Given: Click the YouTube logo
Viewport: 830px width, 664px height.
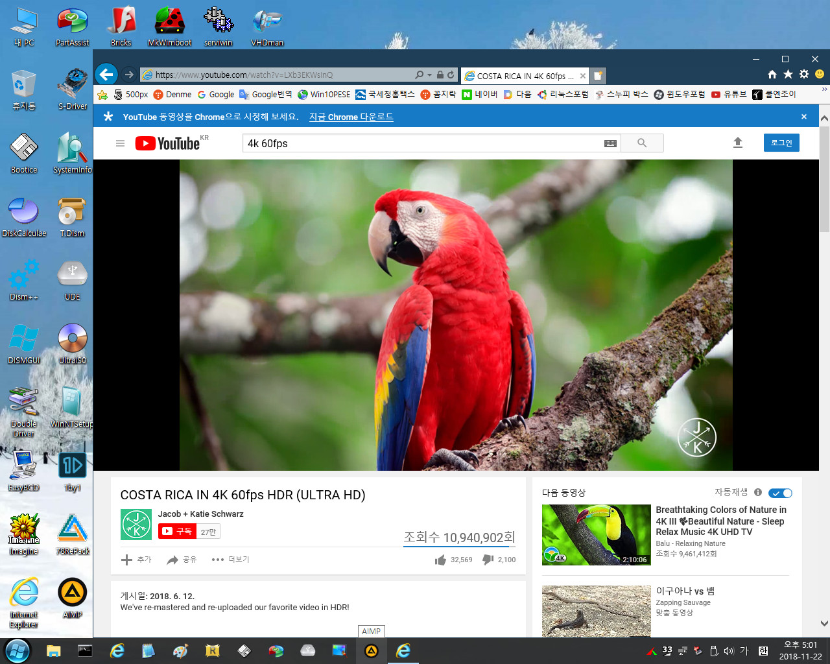Looking at the screenshot, I should click(168, 143).
